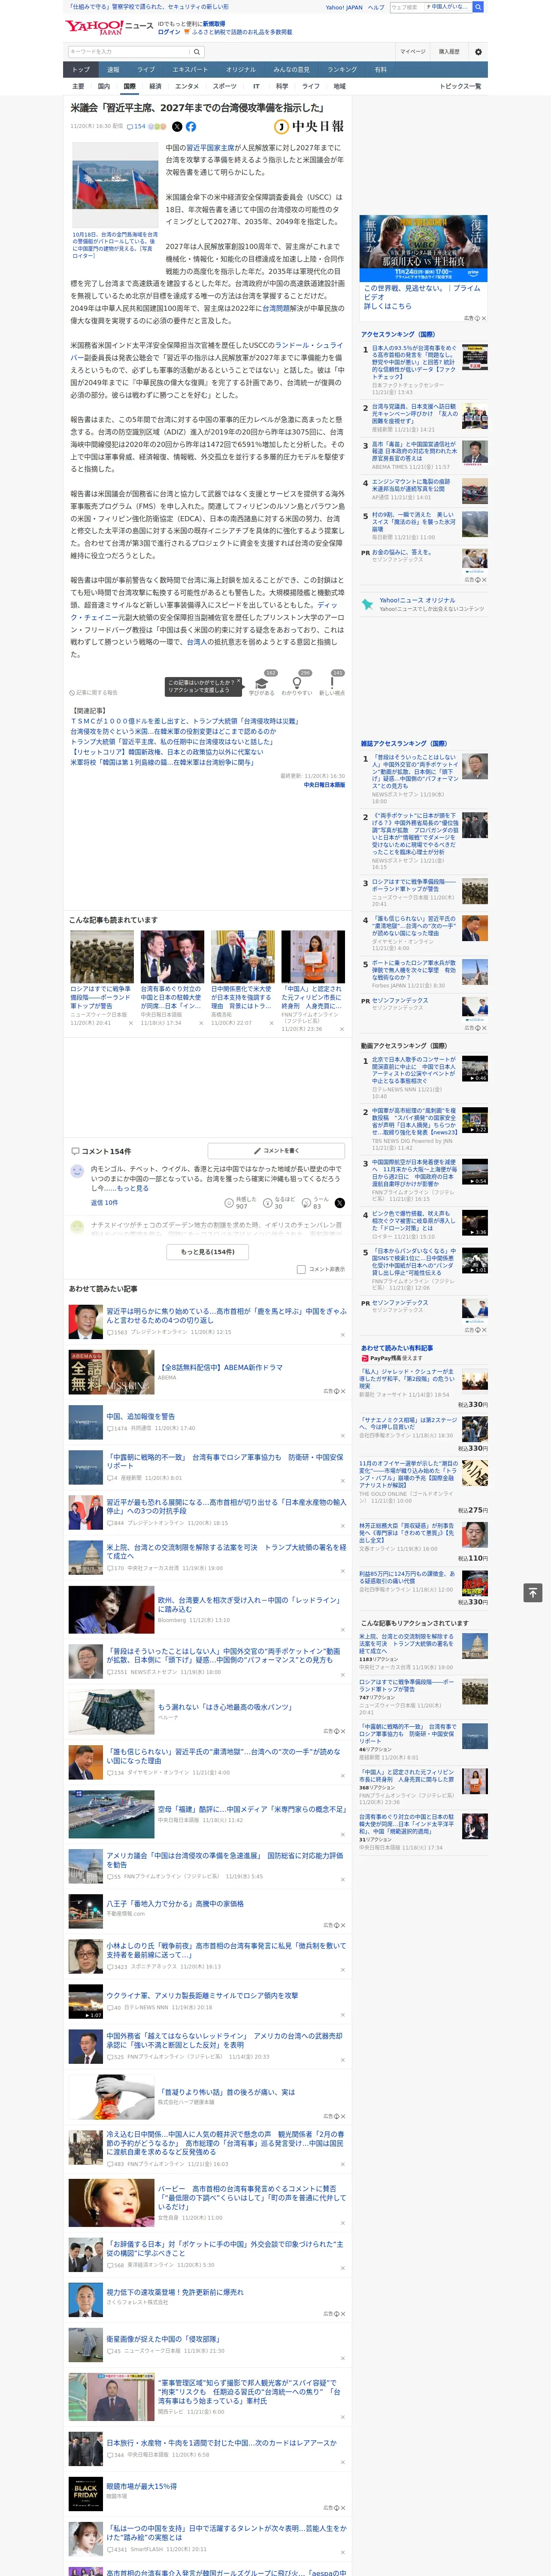Click the わかりやすい lightbulb reaction icon
This screenshot has width=551, height=2576.
[x=296, y=683]
